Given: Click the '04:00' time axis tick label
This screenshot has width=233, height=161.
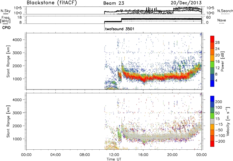Looking at the screenshot, I should pyautogui.click(x=56, y=155).
